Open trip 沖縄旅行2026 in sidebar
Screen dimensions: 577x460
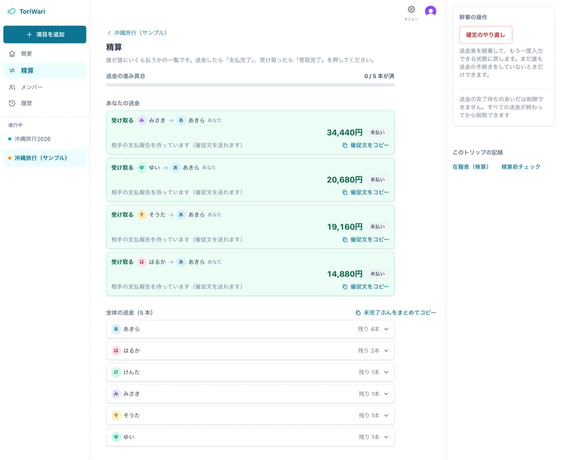coord(45,139)
